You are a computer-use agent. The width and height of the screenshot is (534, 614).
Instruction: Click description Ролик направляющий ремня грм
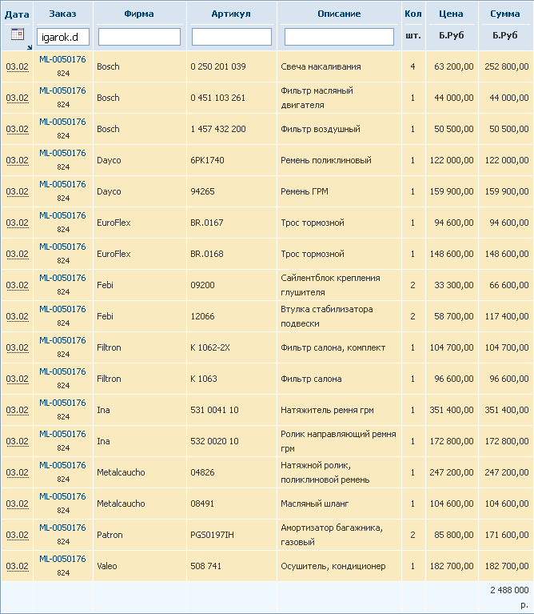tap(338, 441)
